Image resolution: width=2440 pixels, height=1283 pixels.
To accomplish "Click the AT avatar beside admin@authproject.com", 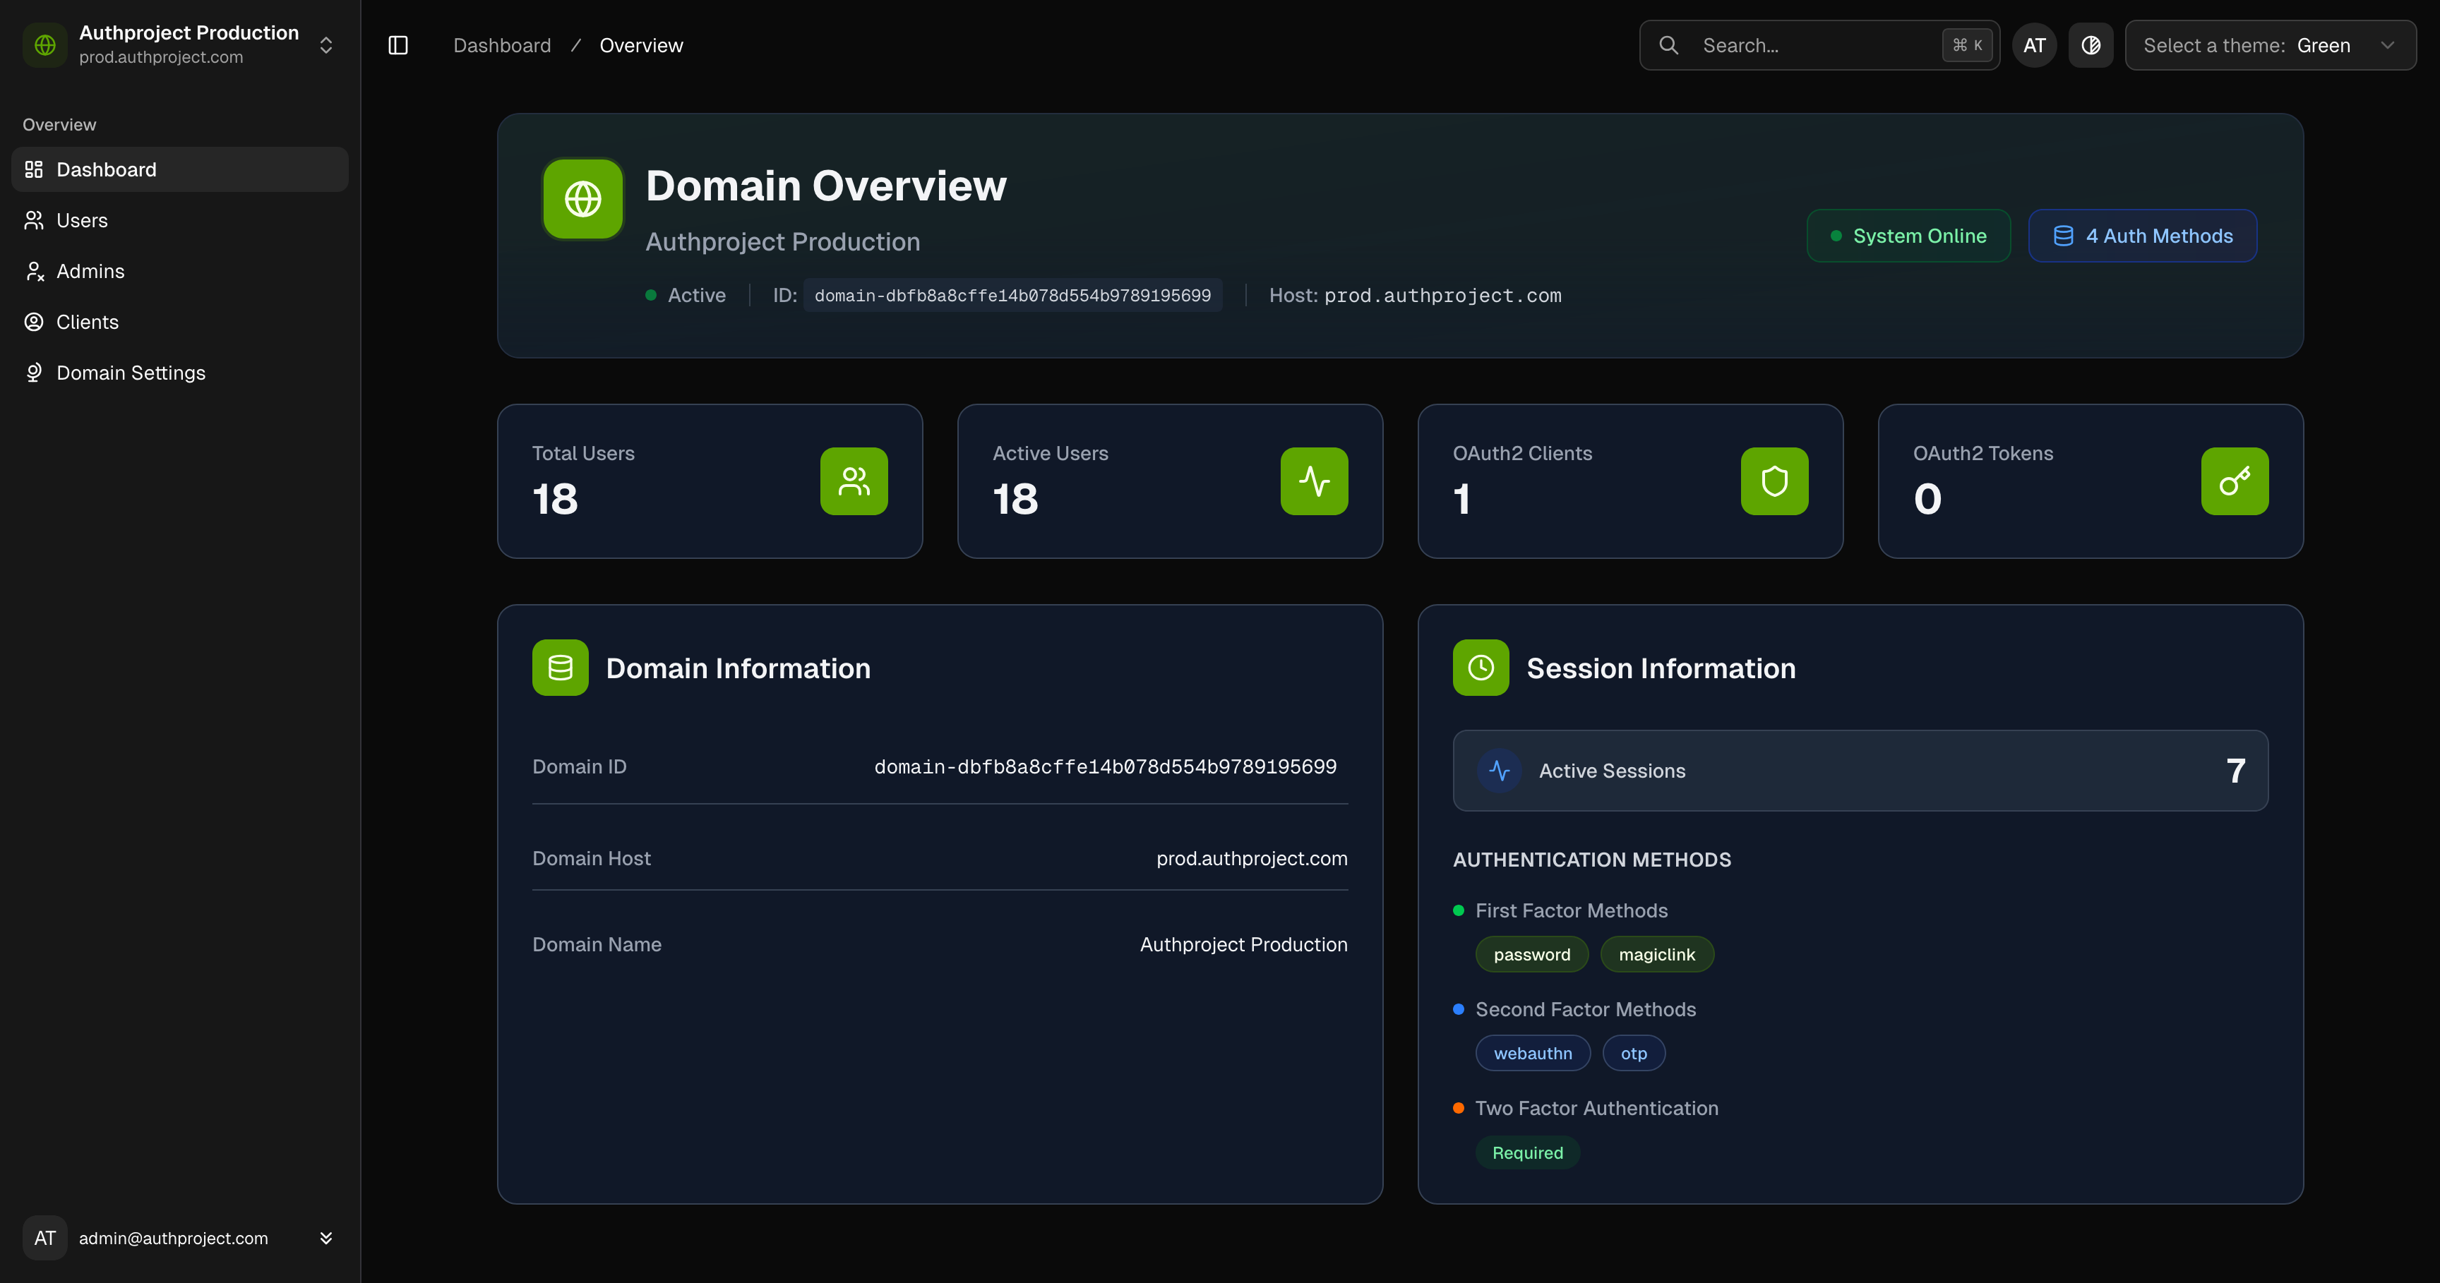I will click(x=44, y=1238).
